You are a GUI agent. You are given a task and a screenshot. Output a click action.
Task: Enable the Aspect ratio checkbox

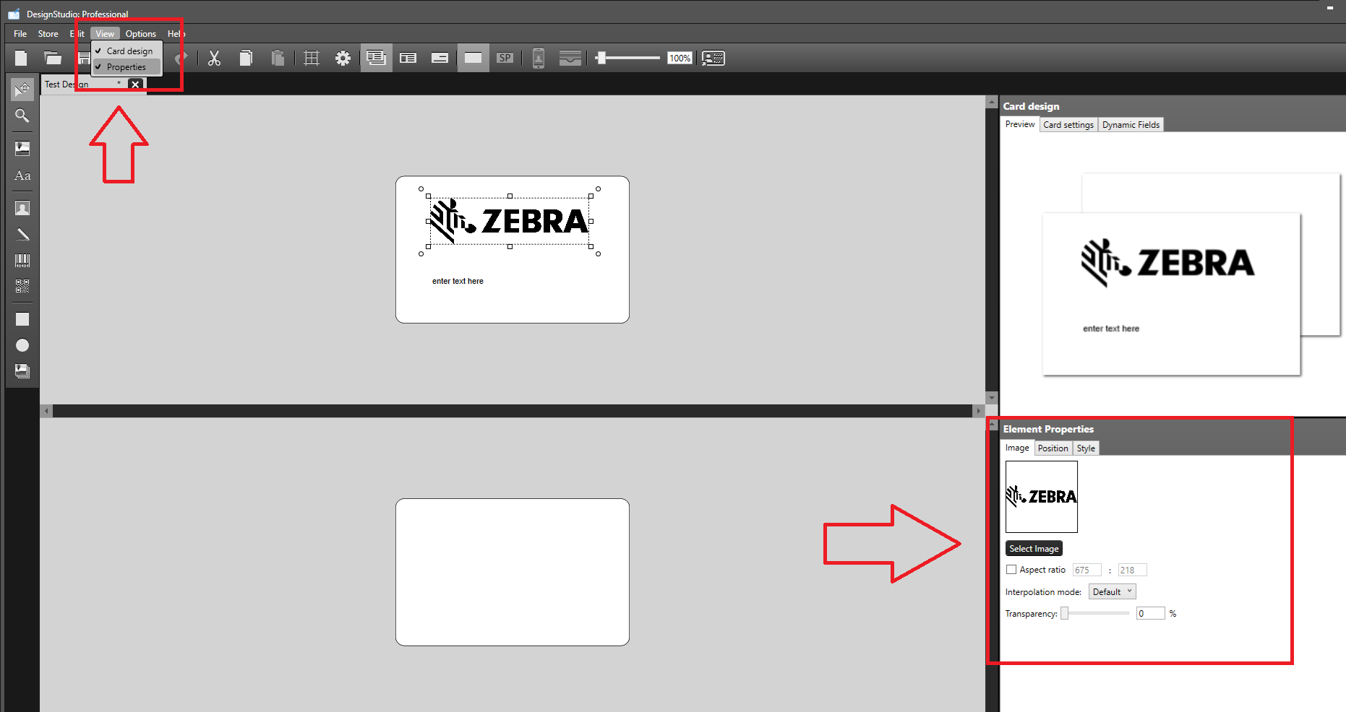point(1011,569)
